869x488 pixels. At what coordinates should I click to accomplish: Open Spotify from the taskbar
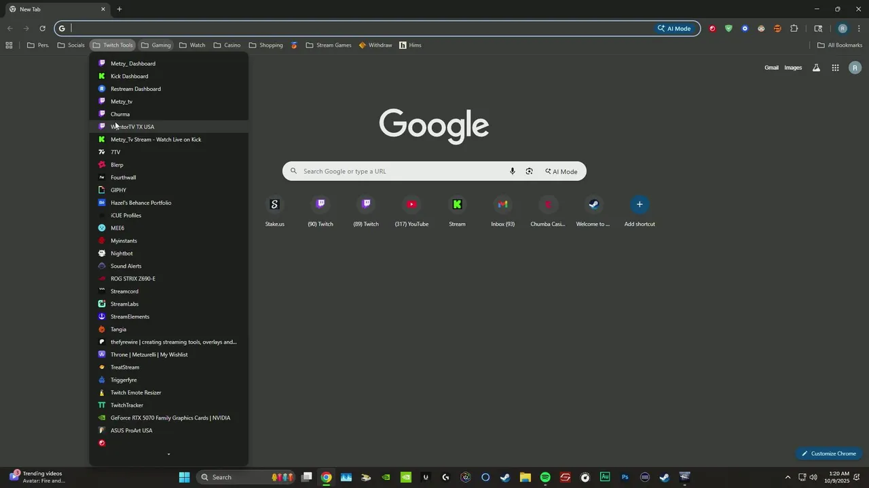(x=545, y=477)
